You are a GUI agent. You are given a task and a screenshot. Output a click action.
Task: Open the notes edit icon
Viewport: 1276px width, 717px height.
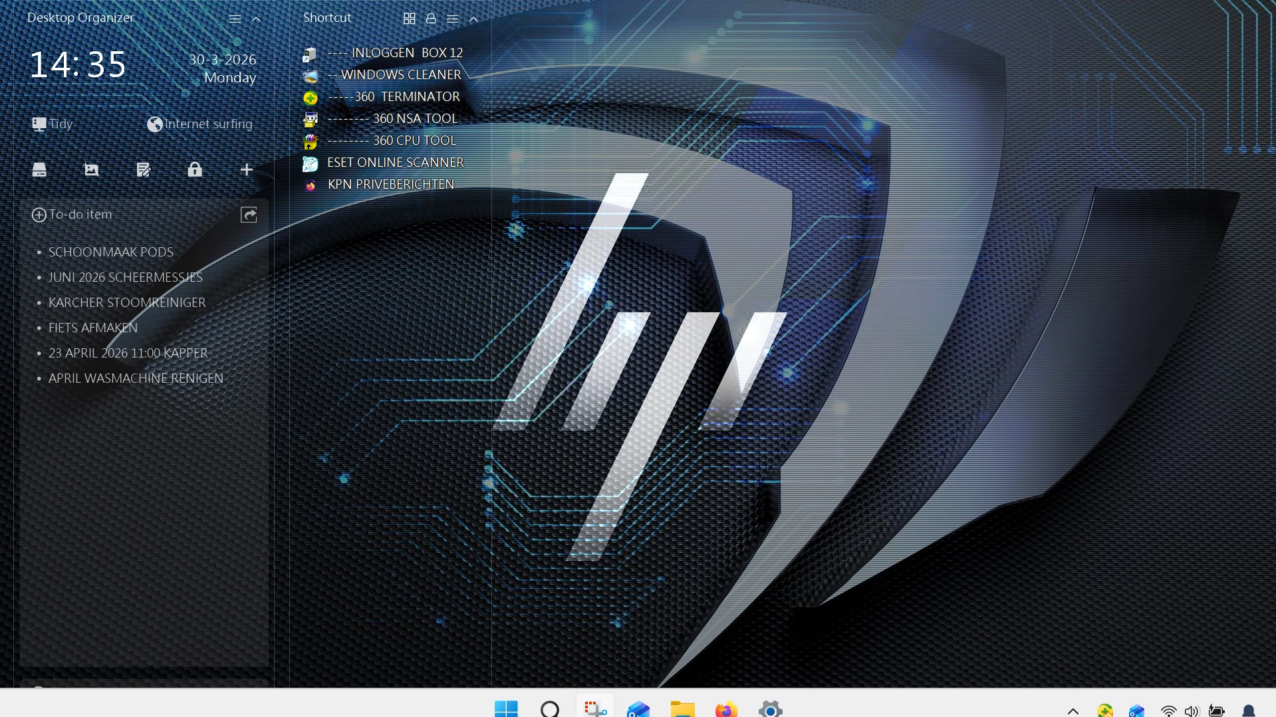click(143, 169)
